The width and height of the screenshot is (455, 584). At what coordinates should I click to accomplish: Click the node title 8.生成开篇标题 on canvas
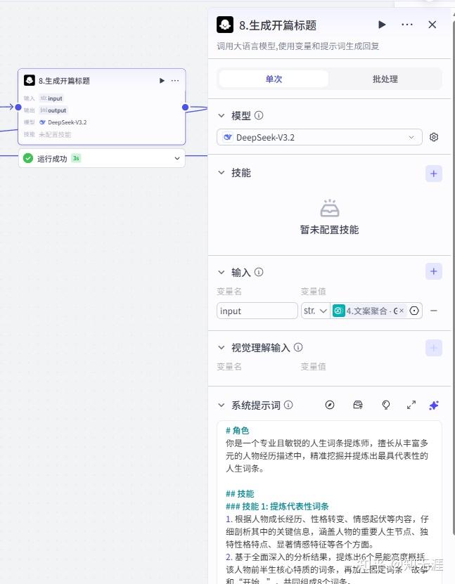pyautogui.click(x=64, y=81)
